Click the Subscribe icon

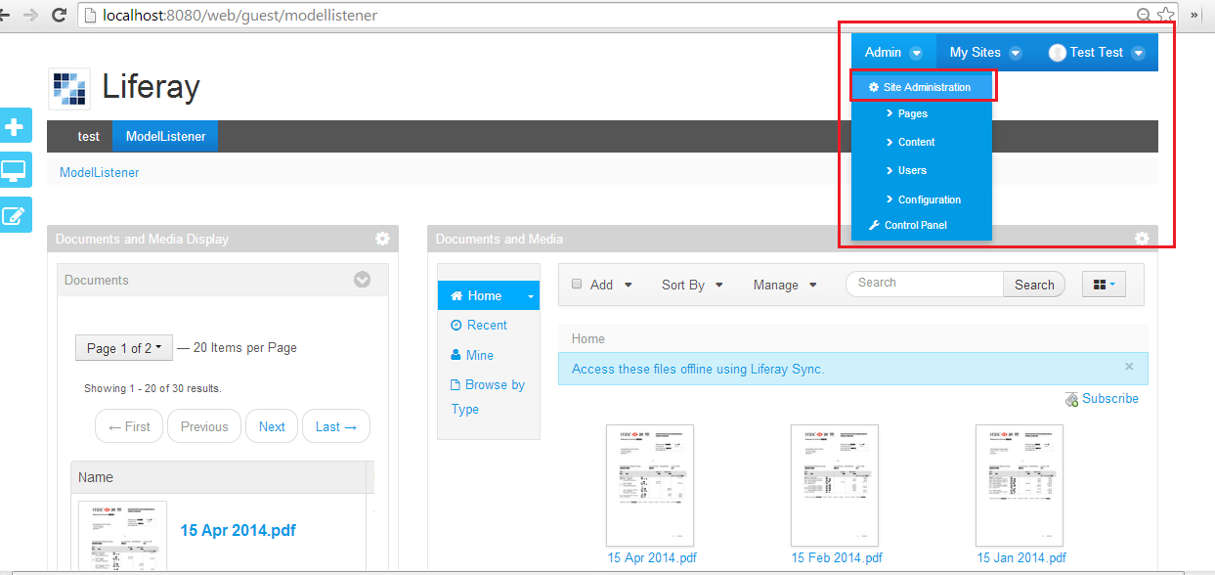(x=1071, y=399)
